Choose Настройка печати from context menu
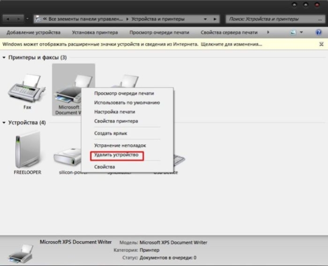This screenshot has height=266, width=328. tap(127, 112)
